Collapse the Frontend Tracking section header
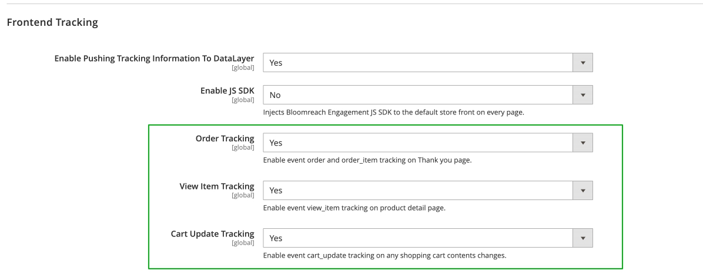 tap(52, 23)
